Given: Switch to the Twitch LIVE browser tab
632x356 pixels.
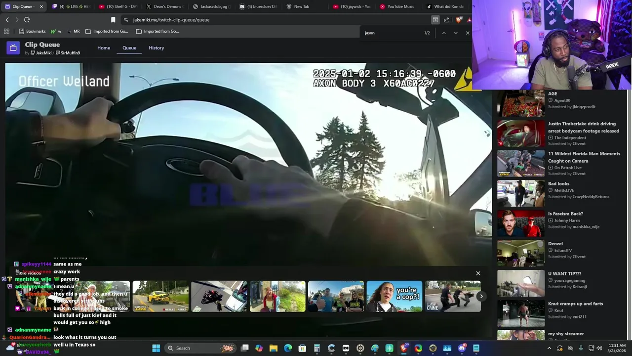Looking at the screenshot, I should point(71,6).
